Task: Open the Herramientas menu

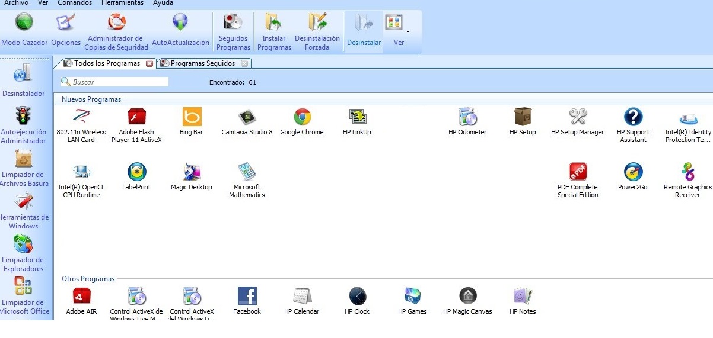Action: pyautogui.click(x=123, y=3)
